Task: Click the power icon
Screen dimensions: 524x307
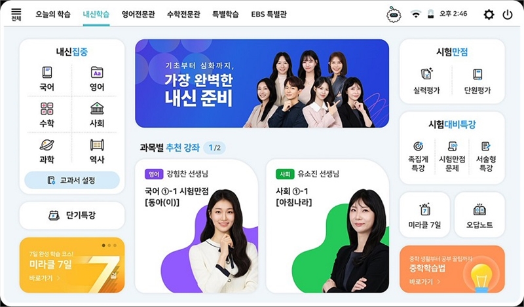Action: 507,14
